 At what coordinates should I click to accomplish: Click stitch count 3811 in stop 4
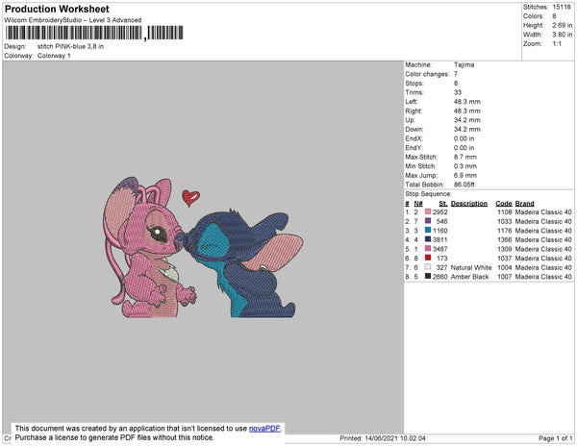[x=440, y=239]
